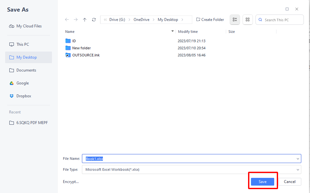The image size is (310, 193).
Task: Open My Cloud Files location
Action: coord(25,26)
